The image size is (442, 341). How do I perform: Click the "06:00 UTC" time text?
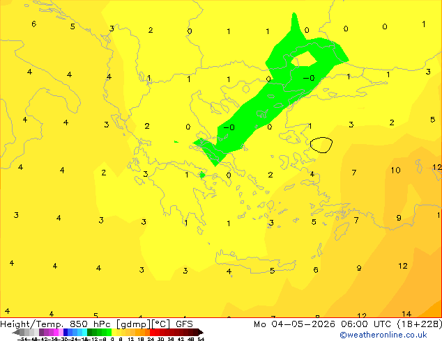tap(365, 324)
